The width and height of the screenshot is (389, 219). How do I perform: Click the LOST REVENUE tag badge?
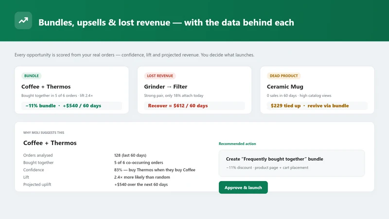160,76
